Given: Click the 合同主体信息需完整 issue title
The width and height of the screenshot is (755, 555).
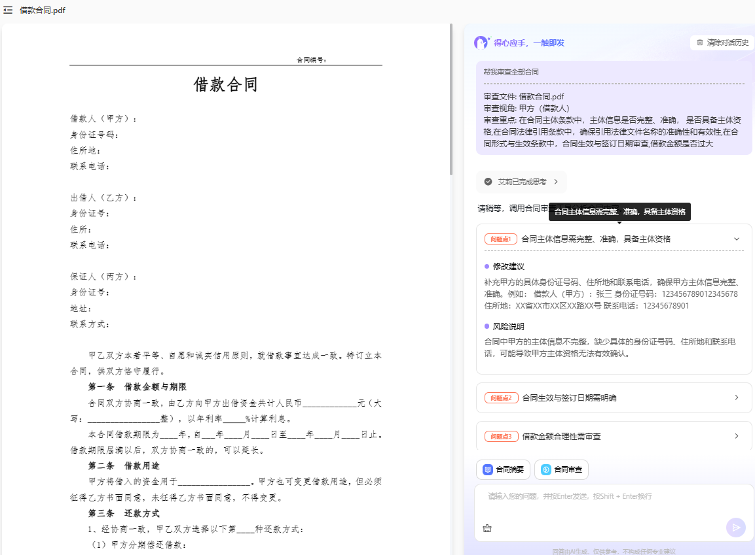Looking at the screenshot, I should pos(596,239).
